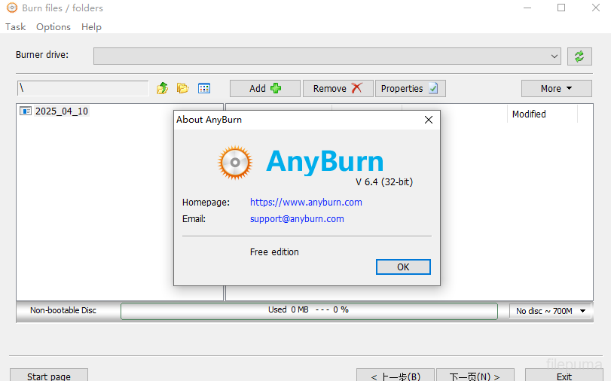This screenshot has width=611, height=381.
Task: Maximize the Burn files window
Action: click(561, 8)
